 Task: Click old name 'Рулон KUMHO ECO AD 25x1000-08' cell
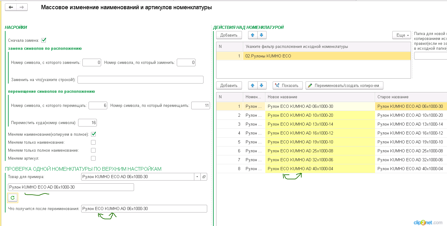411,151
